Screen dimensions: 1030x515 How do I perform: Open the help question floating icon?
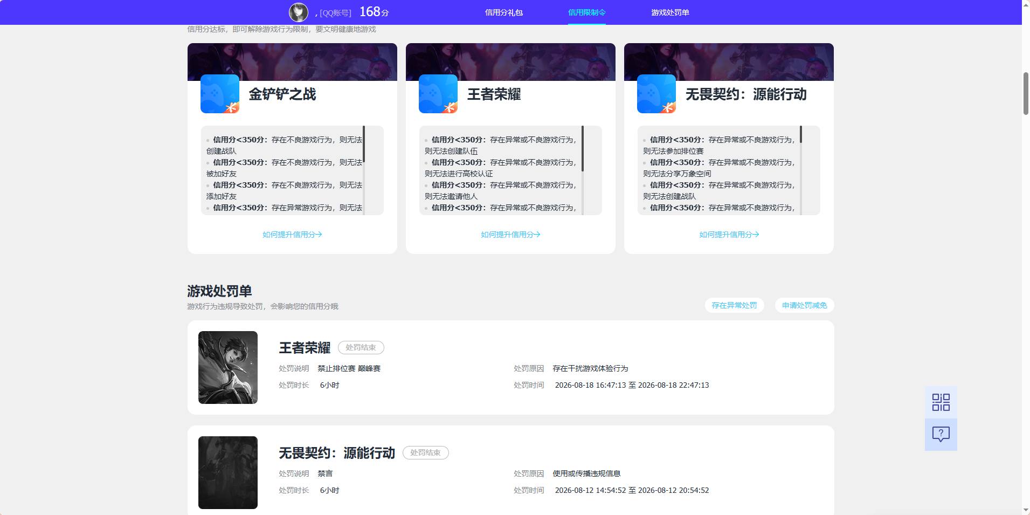941,434
